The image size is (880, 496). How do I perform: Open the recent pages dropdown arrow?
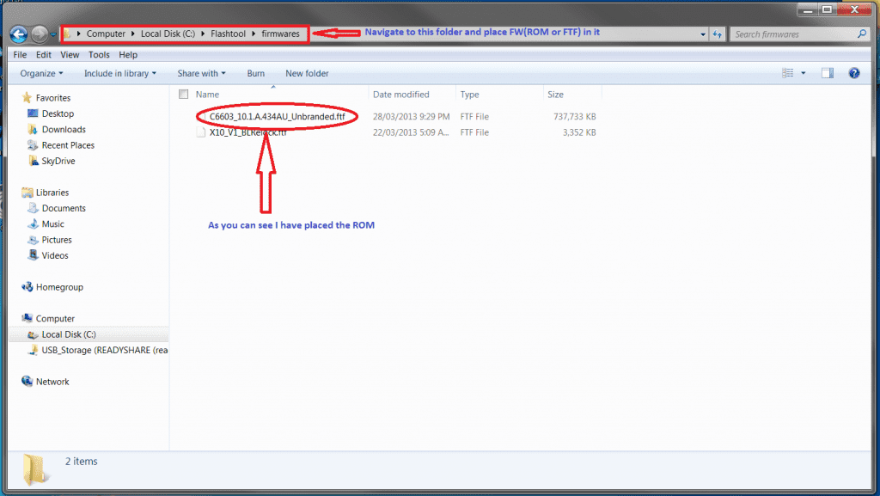[53, 34]
